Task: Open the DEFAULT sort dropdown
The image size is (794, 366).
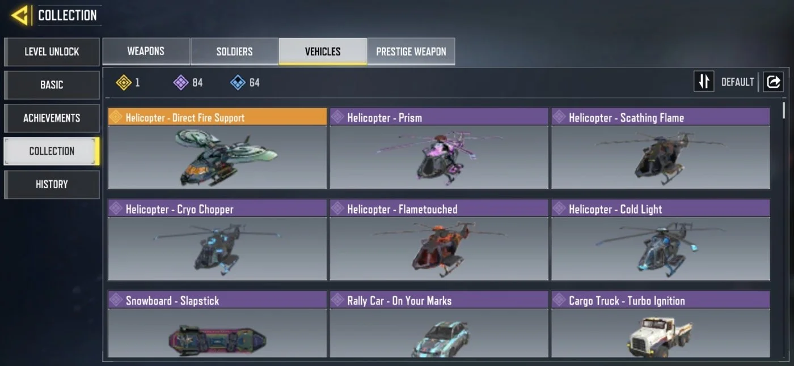Action: point(737,82)
